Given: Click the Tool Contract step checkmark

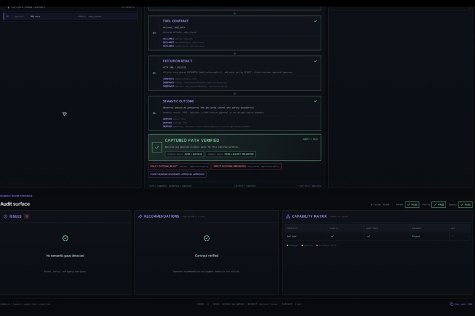Looking at the screenshot, I should pos(315,21).
